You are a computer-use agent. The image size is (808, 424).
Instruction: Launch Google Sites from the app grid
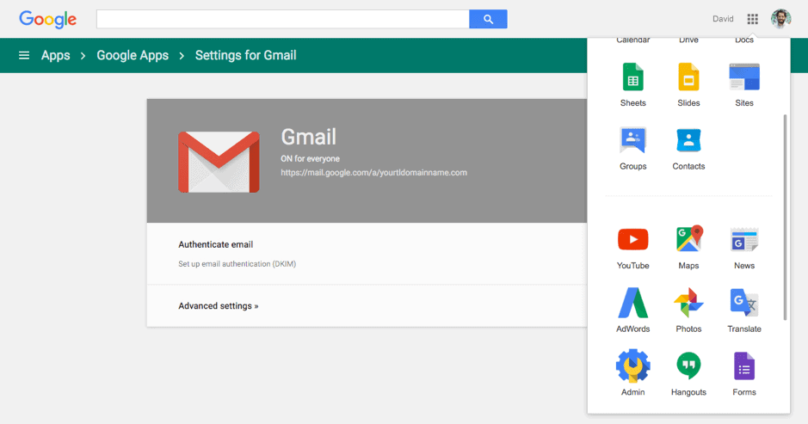(744, 78)
